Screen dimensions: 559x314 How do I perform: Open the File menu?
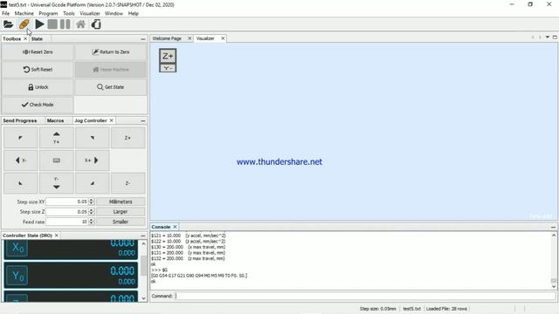click(x=6, y=14)
